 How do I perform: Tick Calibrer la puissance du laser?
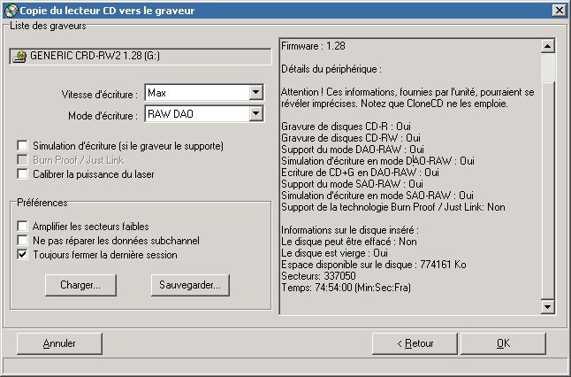pos(23,174)
